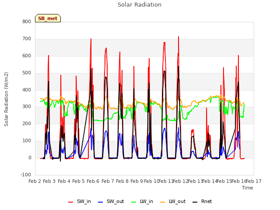
Task: Click the 400 y-axis tick label
Action: point(27,90)
